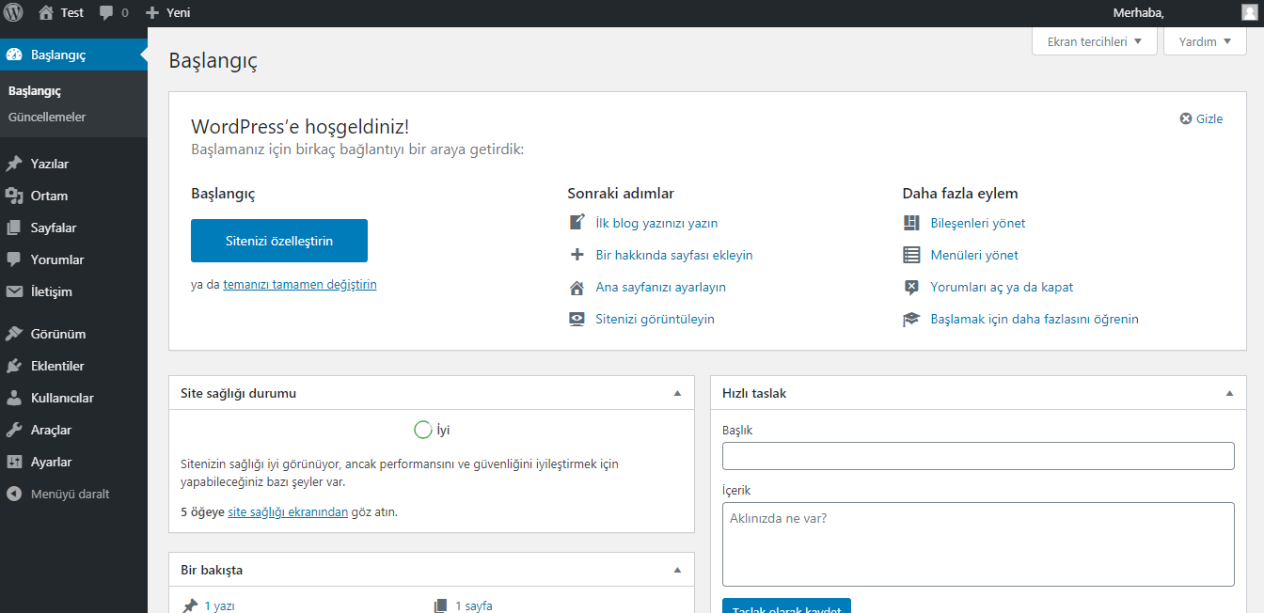
Task: Click the graduation cap learn-more icon
Action: (x=911, y=319)
